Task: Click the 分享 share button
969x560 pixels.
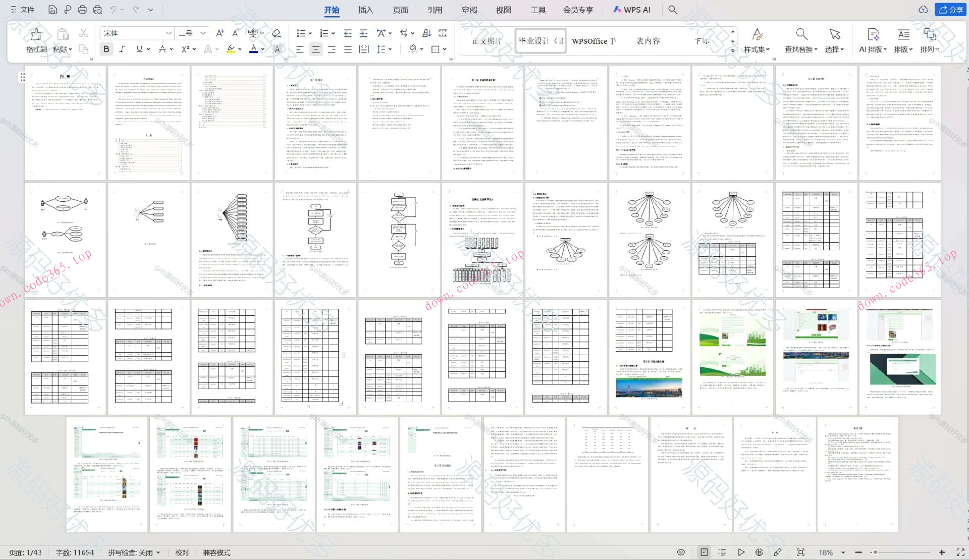Action: click(951, 10)
